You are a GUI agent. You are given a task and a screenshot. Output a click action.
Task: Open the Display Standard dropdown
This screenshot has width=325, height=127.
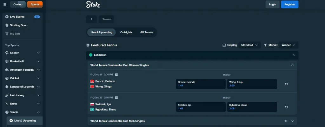(x=249, y=45)
